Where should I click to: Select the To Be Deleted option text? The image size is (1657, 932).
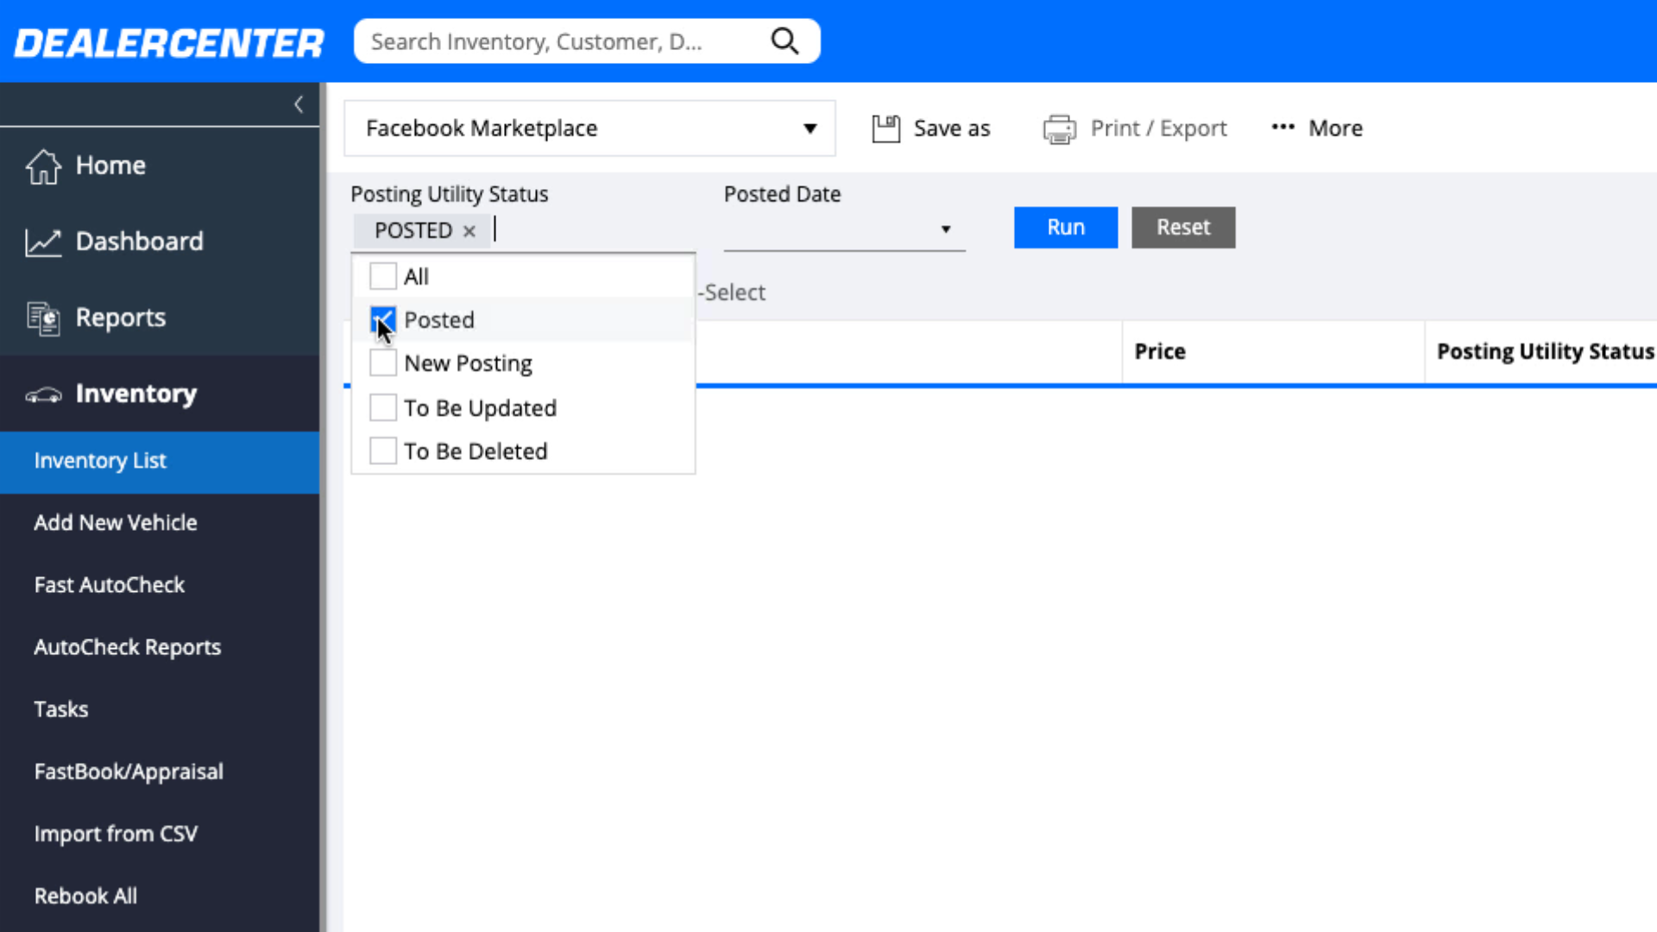point(476,451)
